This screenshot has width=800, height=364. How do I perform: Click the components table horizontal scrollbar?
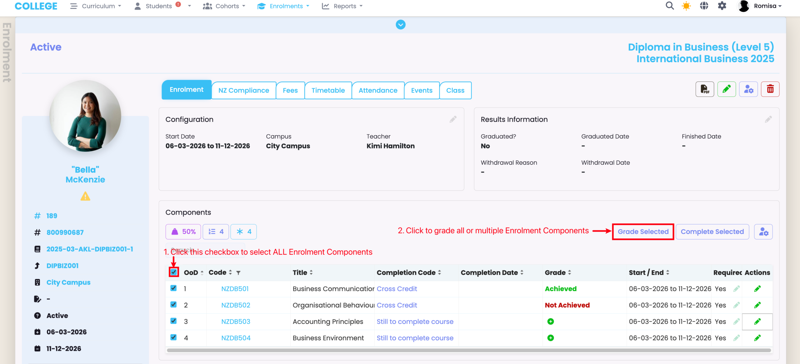coord(469,350)
